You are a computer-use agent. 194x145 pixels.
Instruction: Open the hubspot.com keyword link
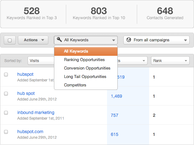coord(30,132)
